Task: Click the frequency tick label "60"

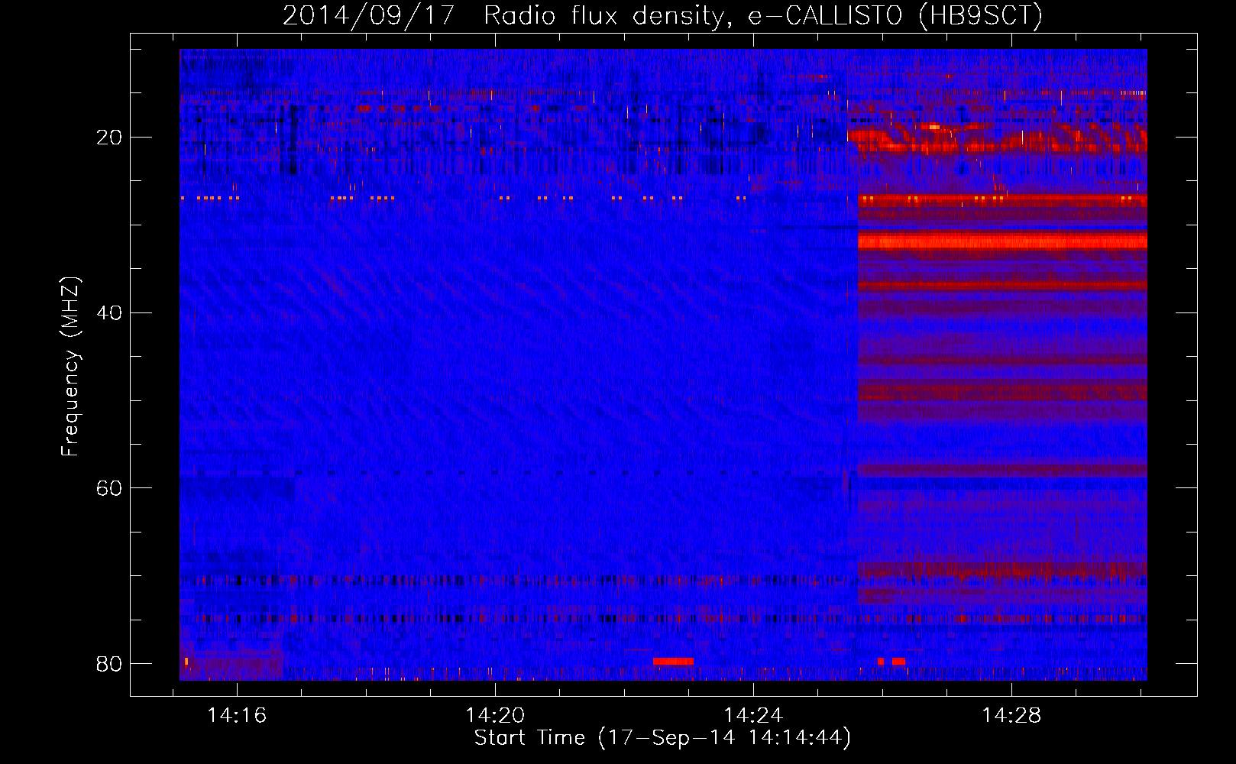Action: click(109, 488)
